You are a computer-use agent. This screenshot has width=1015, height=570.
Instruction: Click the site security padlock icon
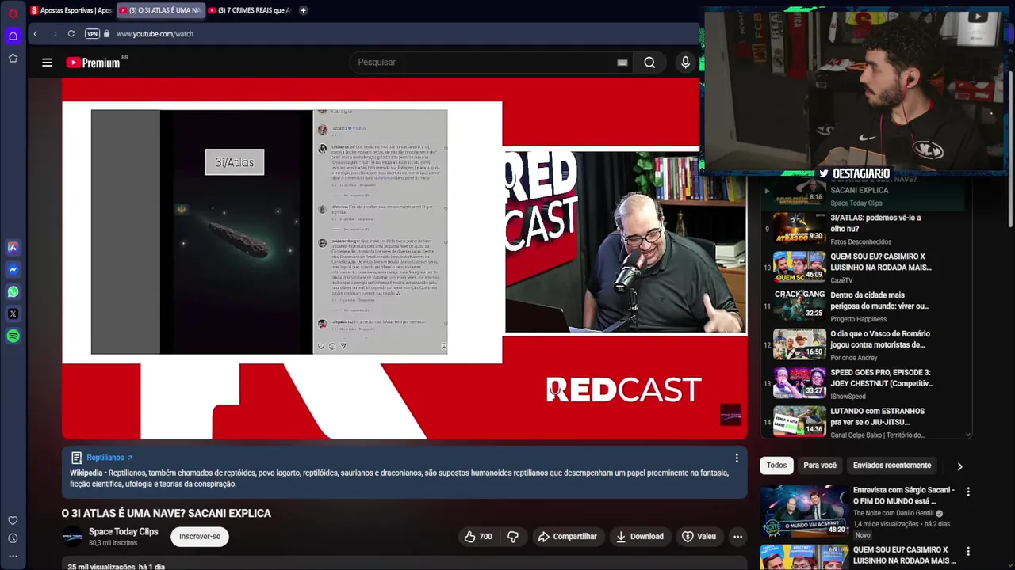[x=106, y=34]
